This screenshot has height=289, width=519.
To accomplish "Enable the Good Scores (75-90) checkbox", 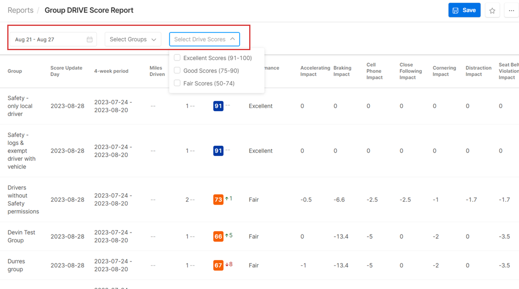I will coord(177,71).
